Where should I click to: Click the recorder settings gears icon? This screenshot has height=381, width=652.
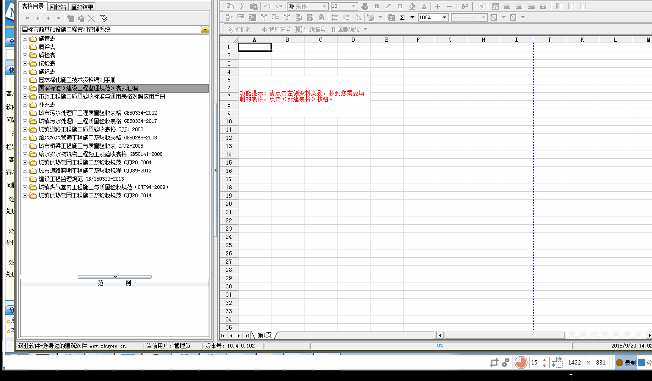[505, 363]
